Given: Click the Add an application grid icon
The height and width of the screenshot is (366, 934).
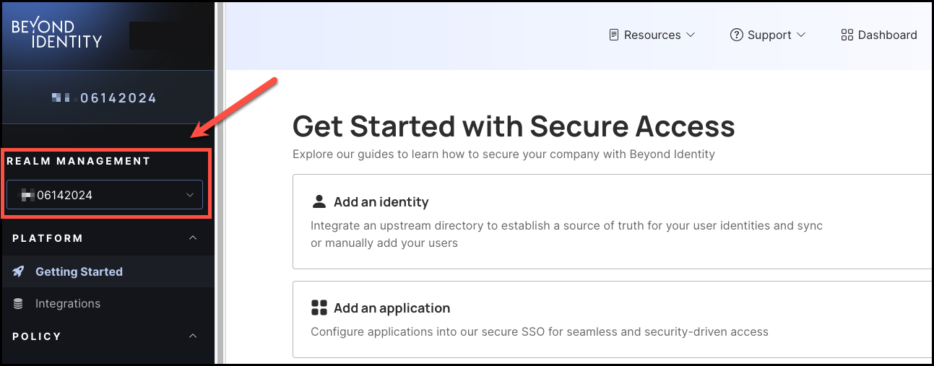Looking at the screenshot, I should coord(319,308).
